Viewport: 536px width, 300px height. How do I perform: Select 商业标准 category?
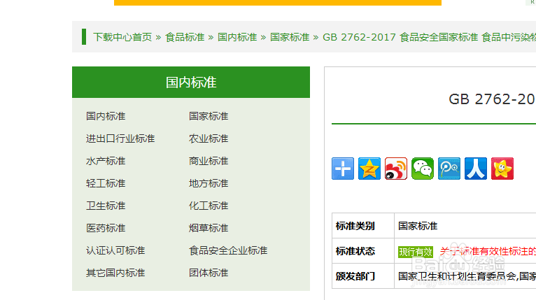(x=209, y=161)
